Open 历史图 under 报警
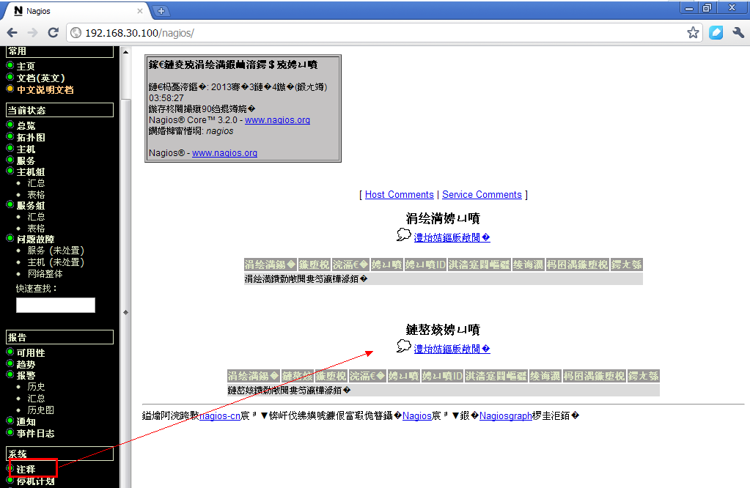The image size is (750, 488). tap(40, 410)
